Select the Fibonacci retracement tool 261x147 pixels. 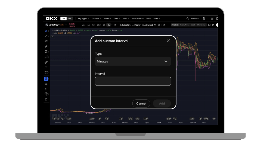(46, 52)
